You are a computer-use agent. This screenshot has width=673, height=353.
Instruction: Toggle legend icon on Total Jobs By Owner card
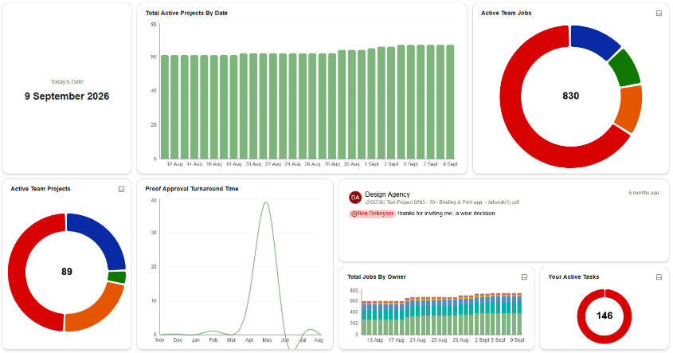point(524,277)
